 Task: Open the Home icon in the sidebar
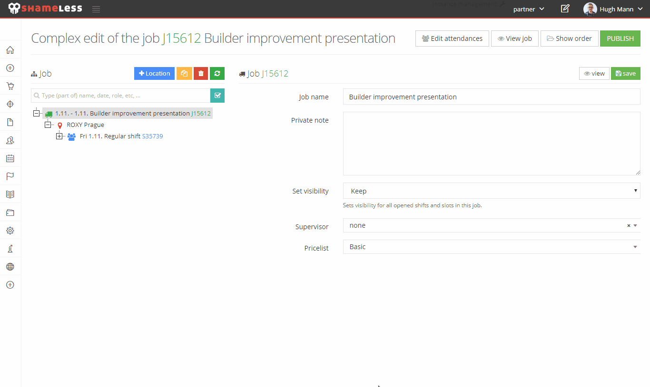[x=10, y=50]
